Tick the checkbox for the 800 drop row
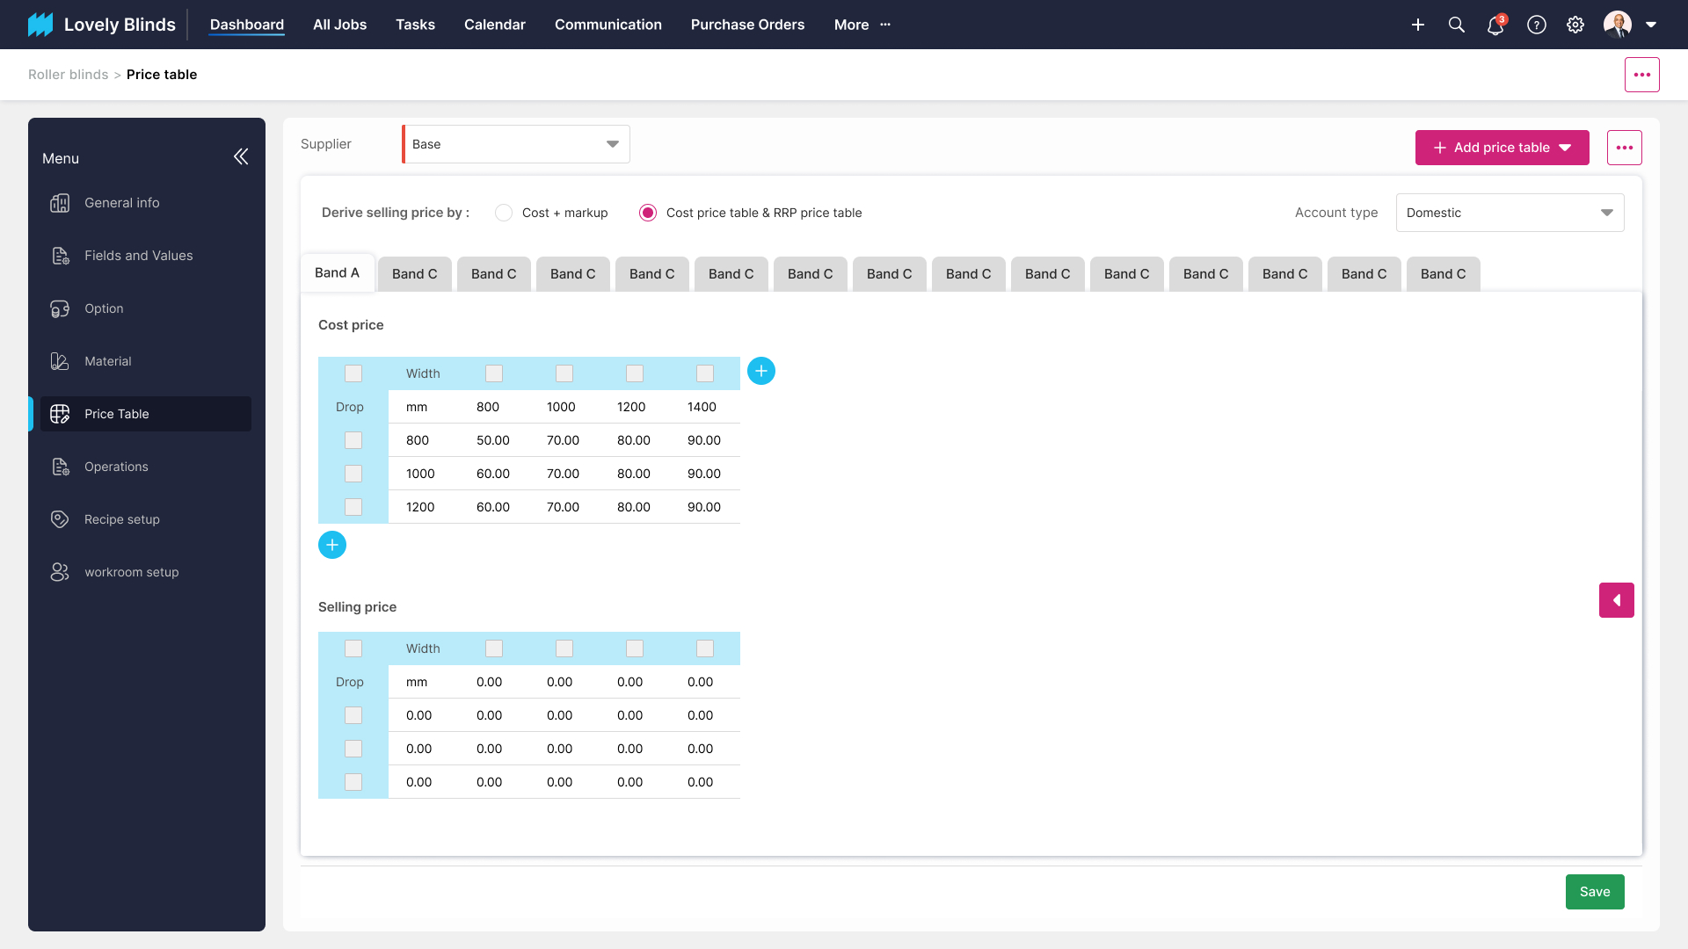This screenshot has width=1688, height=949. 353,440
